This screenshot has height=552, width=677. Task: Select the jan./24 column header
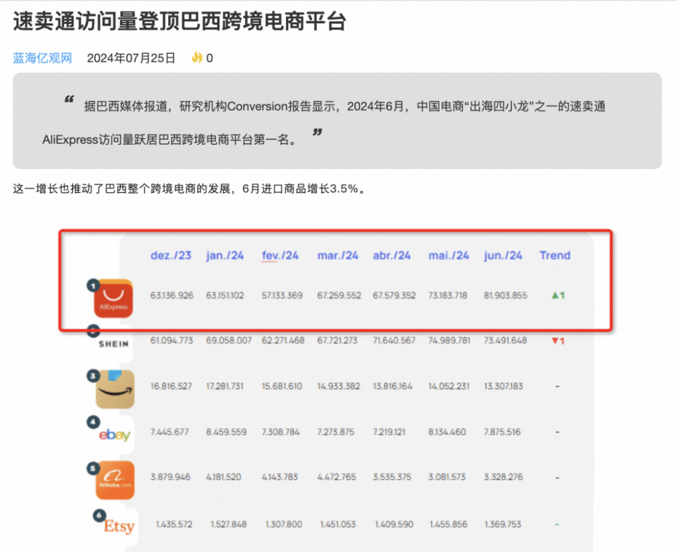coord(225,256)
